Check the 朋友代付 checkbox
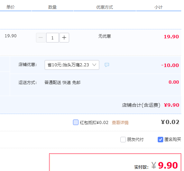This screenshot has width=184, height=171. click(123, 140)
